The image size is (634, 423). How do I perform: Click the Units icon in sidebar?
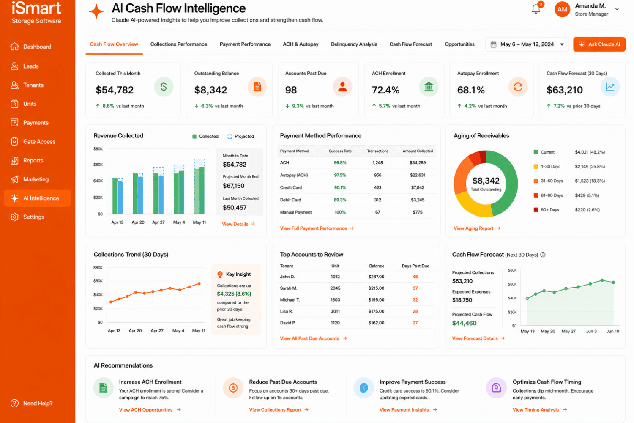click(15, 104)
